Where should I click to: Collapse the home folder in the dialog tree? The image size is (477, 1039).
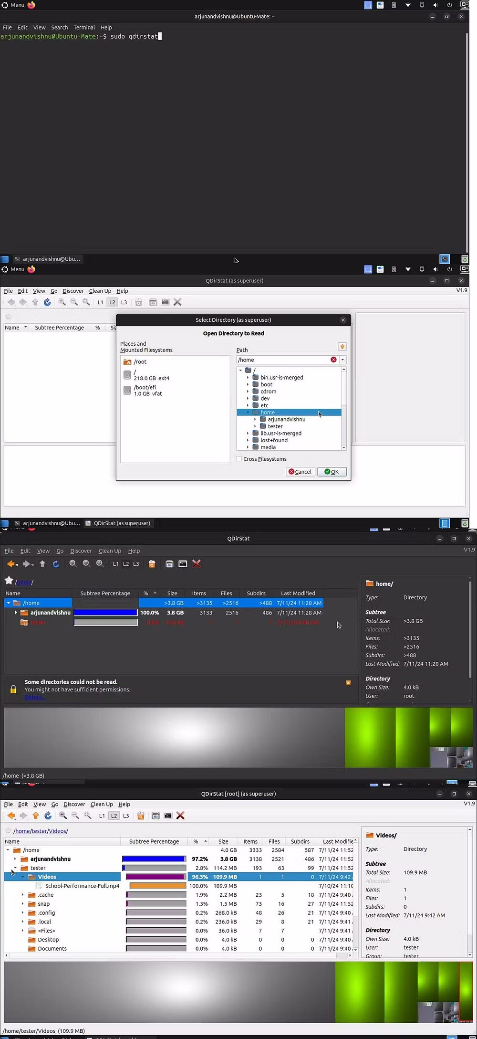coord(248,412)
